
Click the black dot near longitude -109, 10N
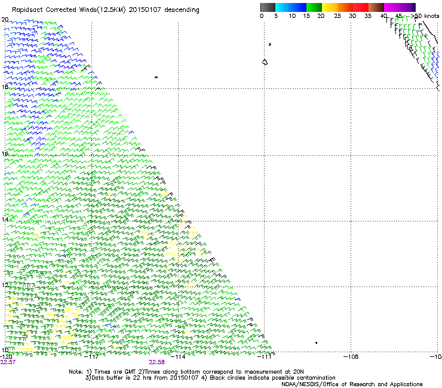pyautogui.click(x=317, y=343)
